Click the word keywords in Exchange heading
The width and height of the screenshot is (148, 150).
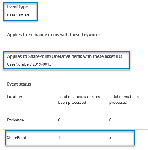91,35
